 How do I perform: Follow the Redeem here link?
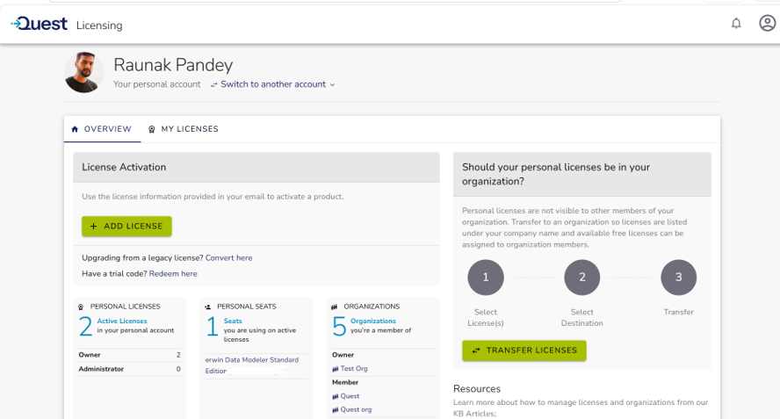173,274
